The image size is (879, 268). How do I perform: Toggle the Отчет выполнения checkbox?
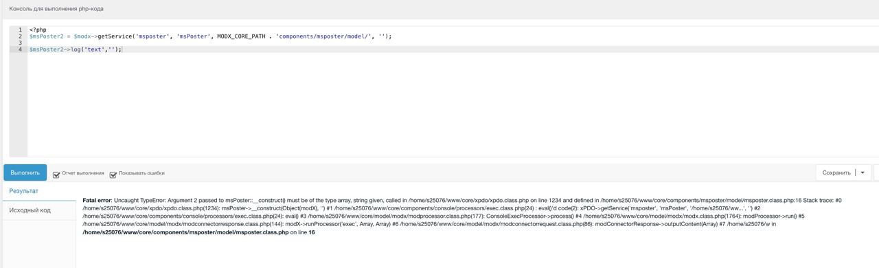coord(56,175)
